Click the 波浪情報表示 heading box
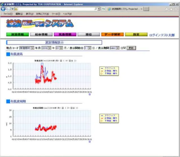The width and height of the screenshot is (180, 157). click(54, 42)
